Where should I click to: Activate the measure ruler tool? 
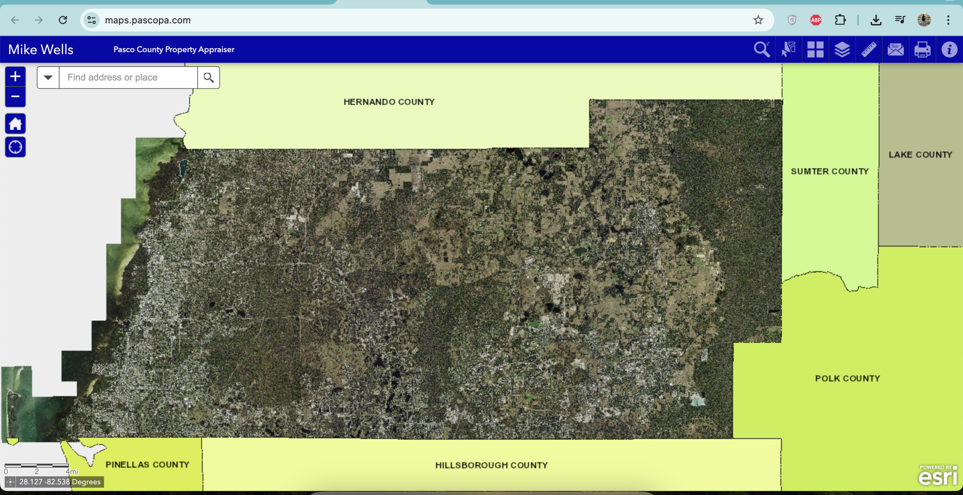869,49
